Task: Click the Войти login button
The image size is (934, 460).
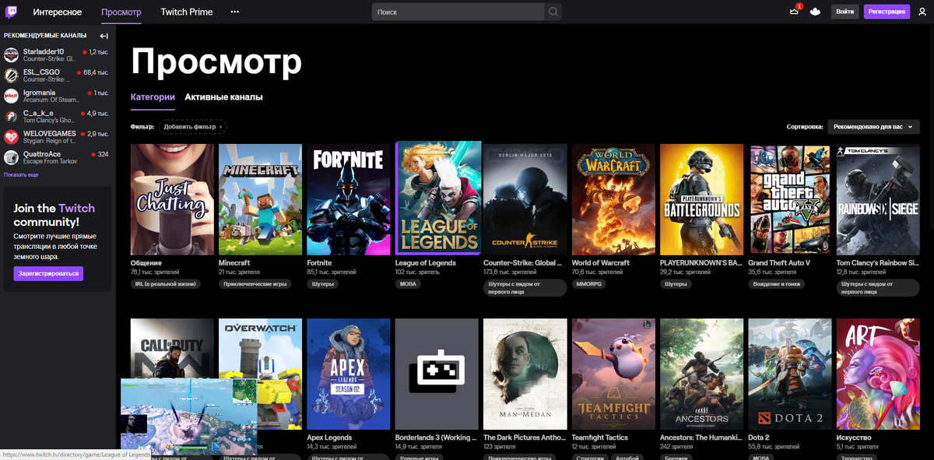Action: click(844, 12)
